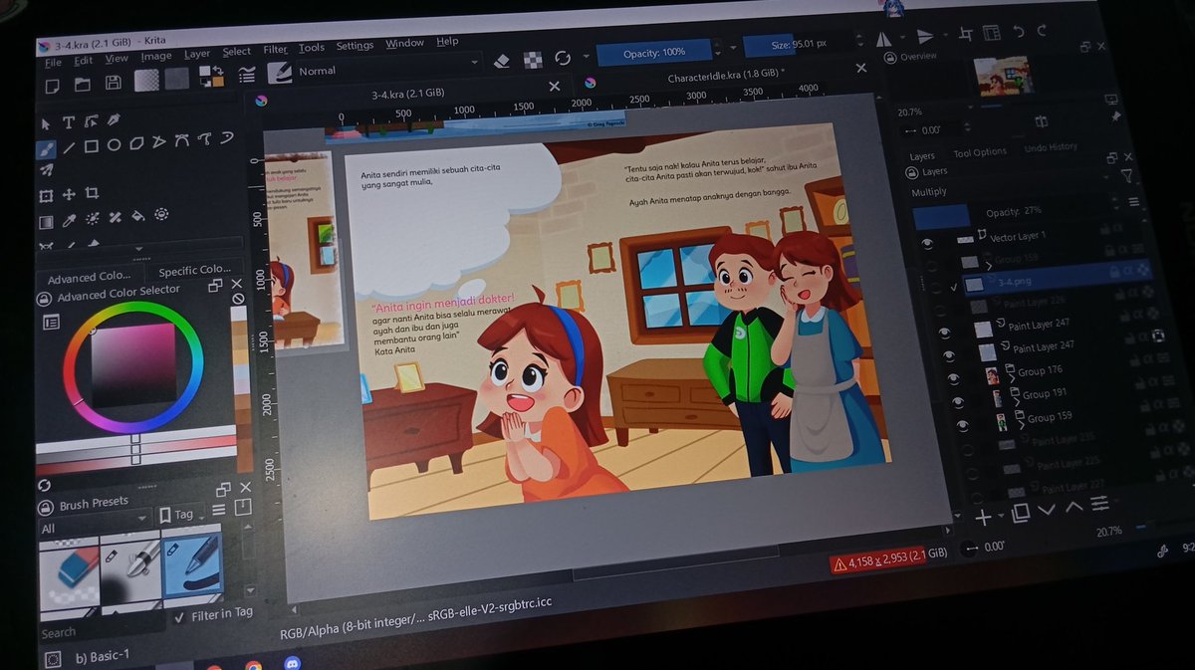Hide Group 191 with its eye icon
Viewport: 1195px width, 670px height.
pos(958,401)
